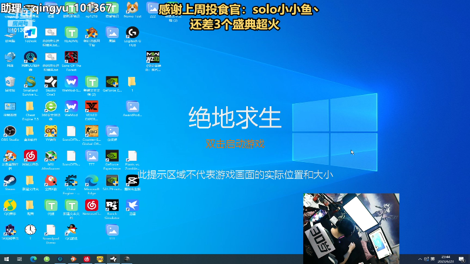
Task: Open the YY voice raccoon shortcut
Action: coord(51,134)
